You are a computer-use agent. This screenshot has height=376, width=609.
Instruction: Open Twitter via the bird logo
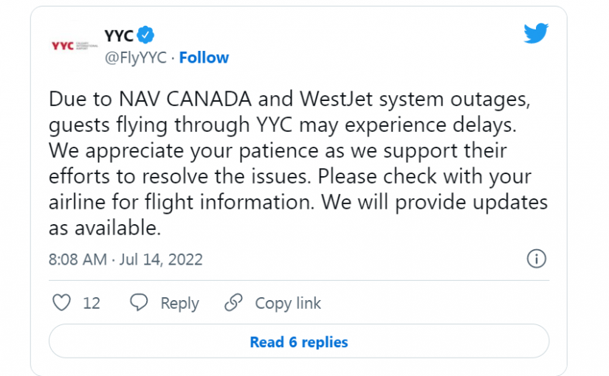pos(536,35)
